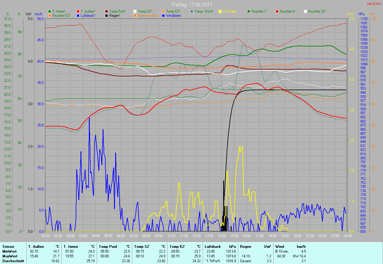This screenshot has width=383, height=264.
Task: Select the orange Feuchte KZ legend swatch
Action: tap(50, 15)
